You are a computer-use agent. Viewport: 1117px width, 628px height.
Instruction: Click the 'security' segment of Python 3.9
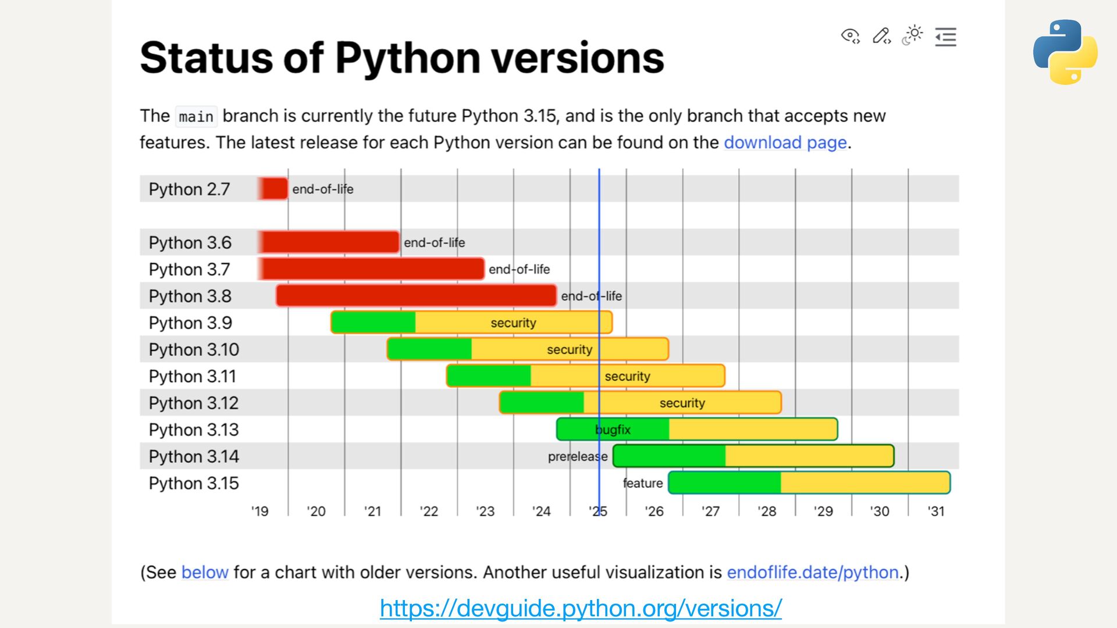(513, 323)
